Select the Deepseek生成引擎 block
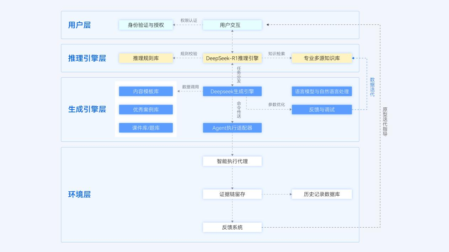Viewport: 449px width, 252px height. 232,91
